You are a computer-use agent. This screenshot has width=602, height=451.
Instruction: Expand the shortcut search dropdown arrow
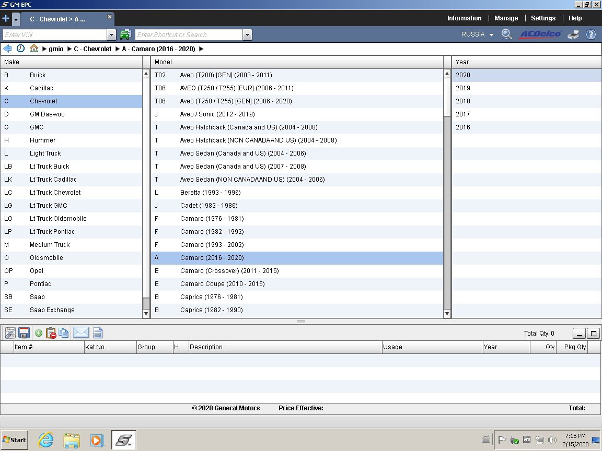tap(247, 35)
